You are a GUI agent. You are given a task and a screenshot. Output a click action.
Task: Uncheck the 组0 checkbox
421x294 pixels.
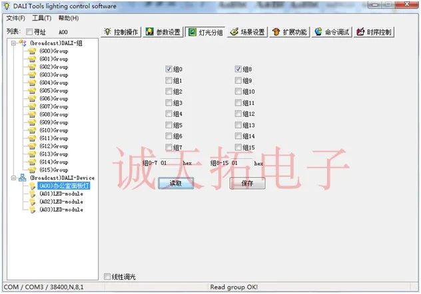[x=169, y=69]
